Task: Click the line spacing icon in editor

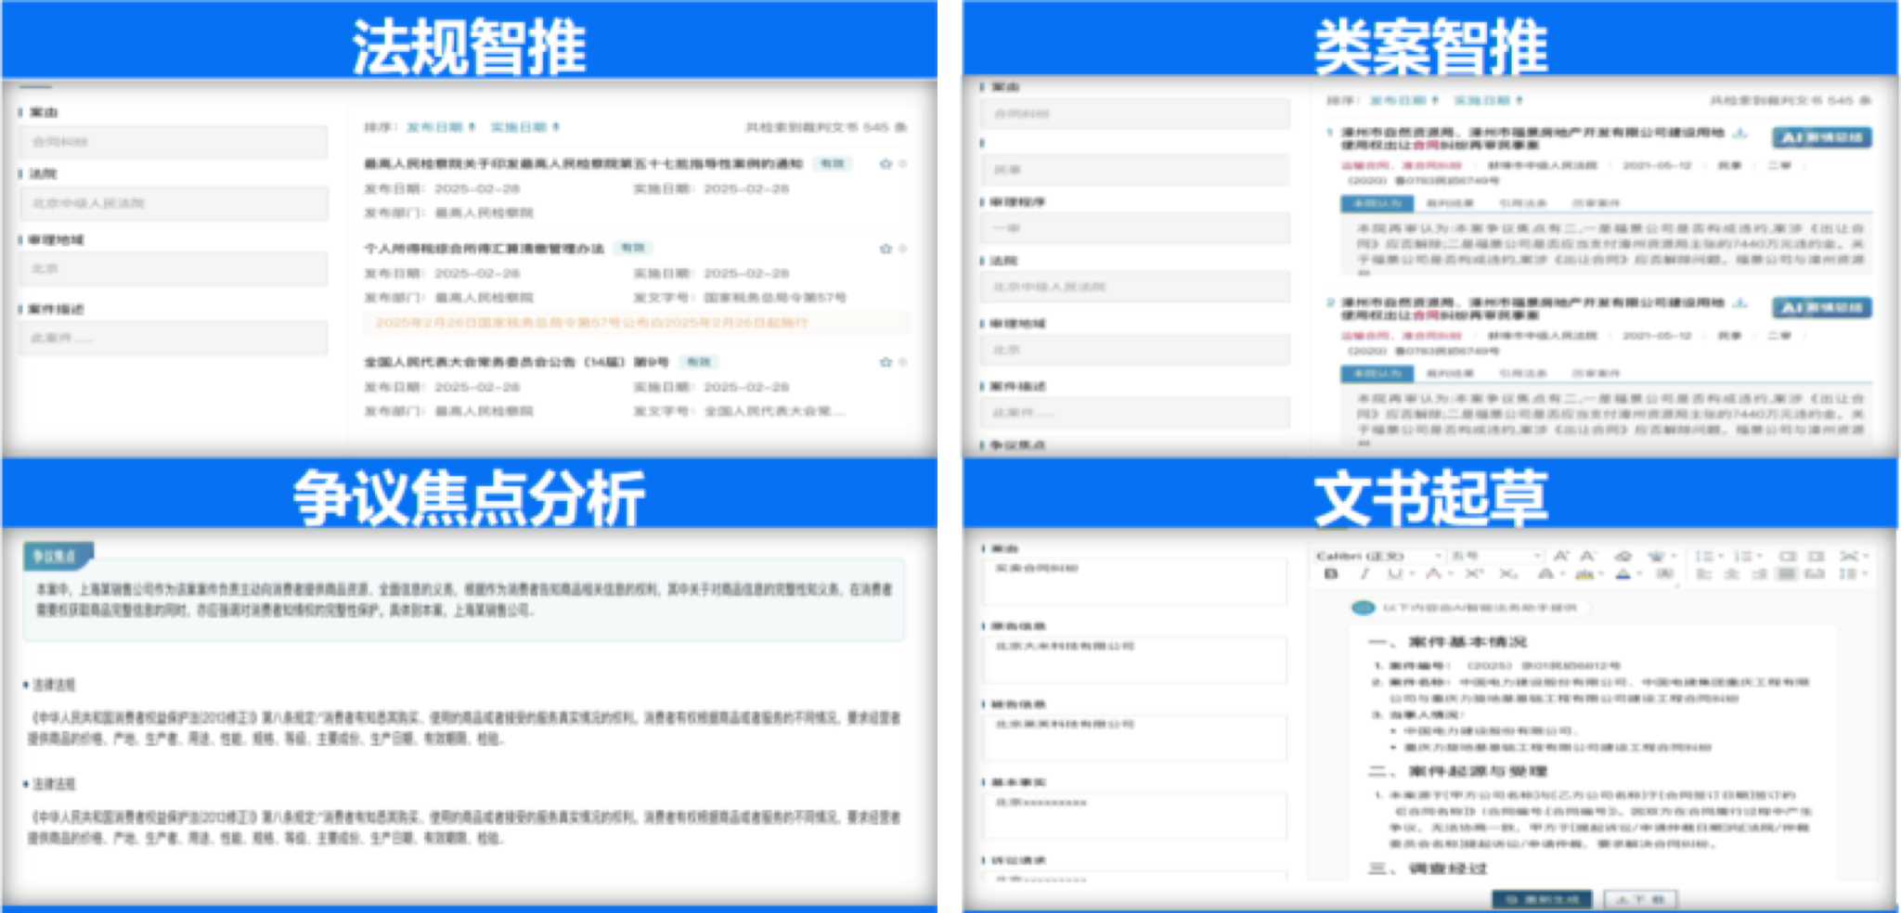Action: click(x=1849, y=574)
